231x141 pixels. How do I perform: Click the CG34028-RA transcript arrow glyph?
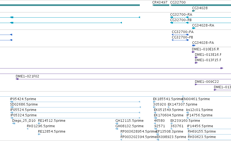tap(194, 28)
